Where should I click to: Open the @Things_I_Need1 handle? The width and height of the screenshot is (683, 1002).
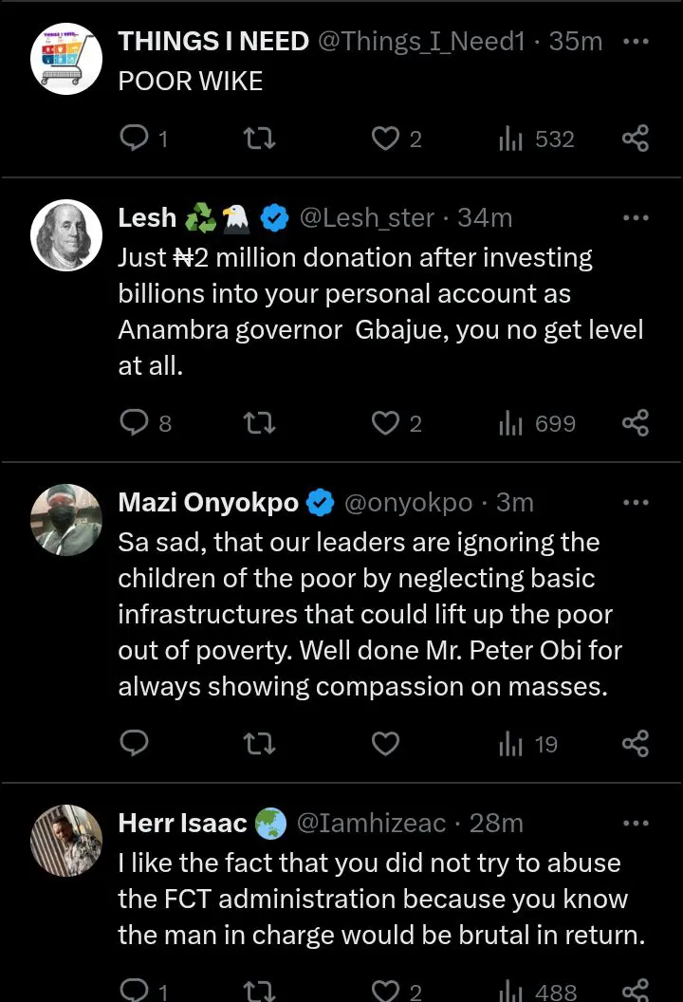[x=420, y=42]
